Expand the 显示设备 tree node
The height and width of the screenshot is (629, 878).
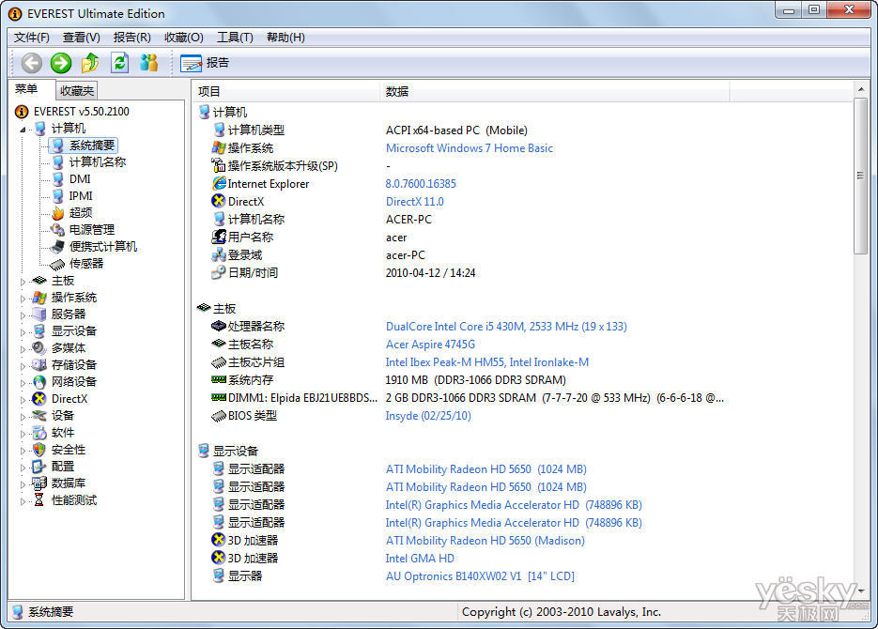(x=23, y=331)
